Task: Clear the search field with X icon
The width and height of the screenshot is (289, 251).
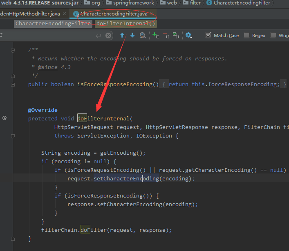Action: click(108, 36)
